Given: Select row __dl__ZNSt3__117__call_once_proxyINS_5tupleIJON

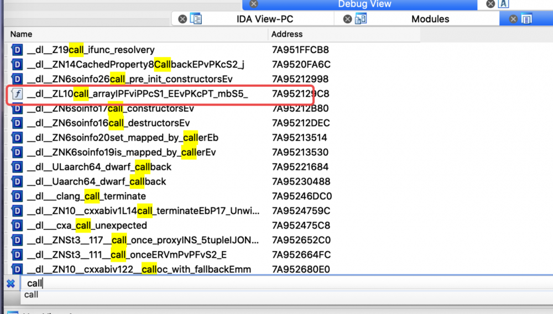Looking at the screenshot, I should pyautogui.click(x=143, y=240).
